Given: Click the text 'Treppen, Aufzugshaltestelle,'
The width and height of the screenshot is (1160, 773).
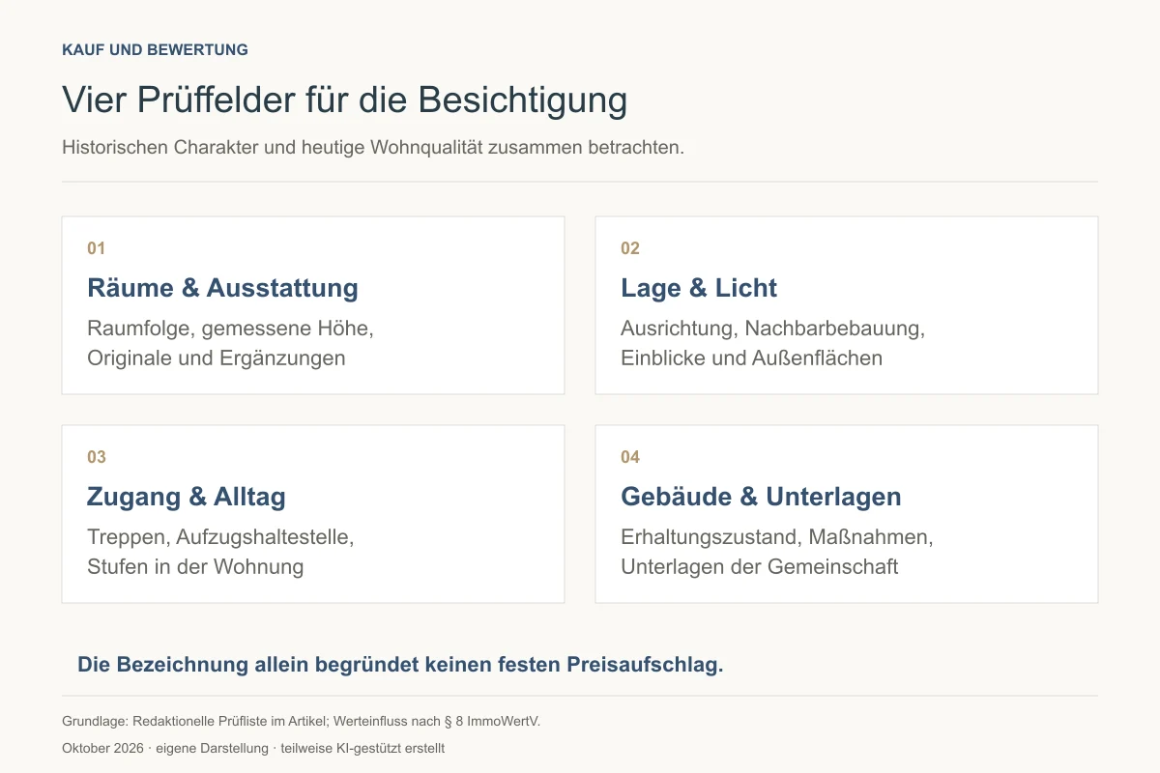Looking at the screenshot, I should click(220, 537).
